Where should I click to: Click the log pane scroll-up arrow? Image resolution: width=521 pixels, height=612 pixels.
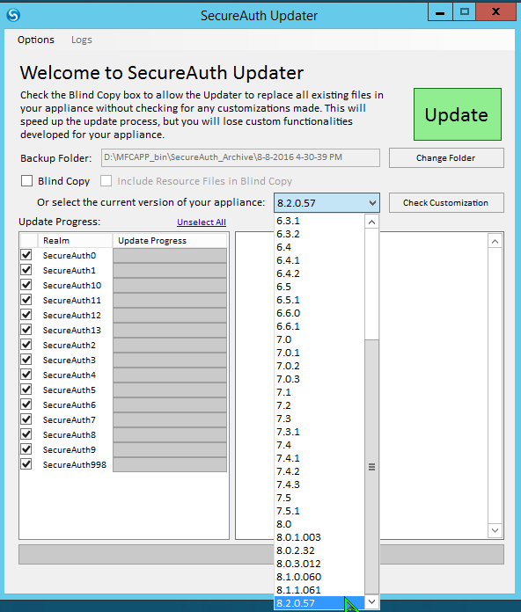point(495,242)
